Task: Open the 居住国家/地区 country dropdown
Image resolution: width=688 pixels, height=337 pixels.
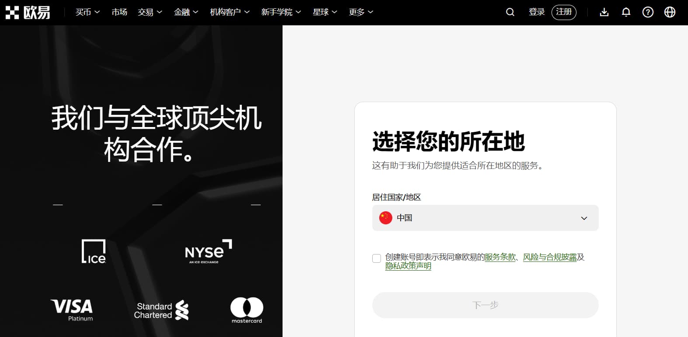Action: coord(485,218)
